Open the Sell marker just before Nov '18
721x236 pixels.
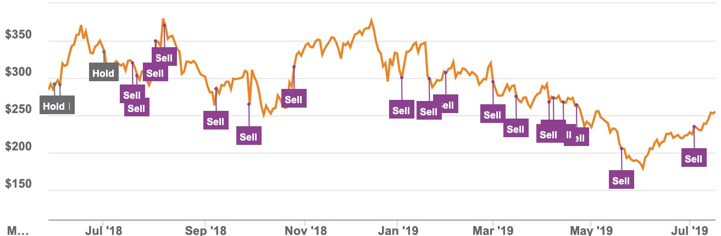[x=293, y=99]
